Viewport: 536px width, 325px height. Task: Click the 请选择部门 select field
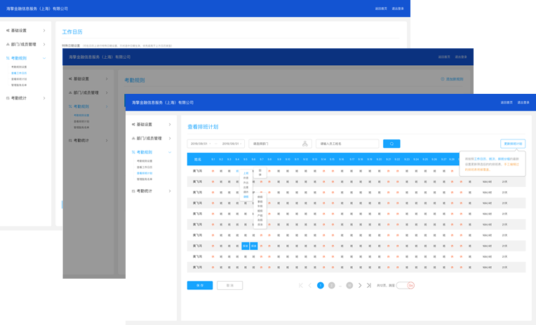pos(280,144)
